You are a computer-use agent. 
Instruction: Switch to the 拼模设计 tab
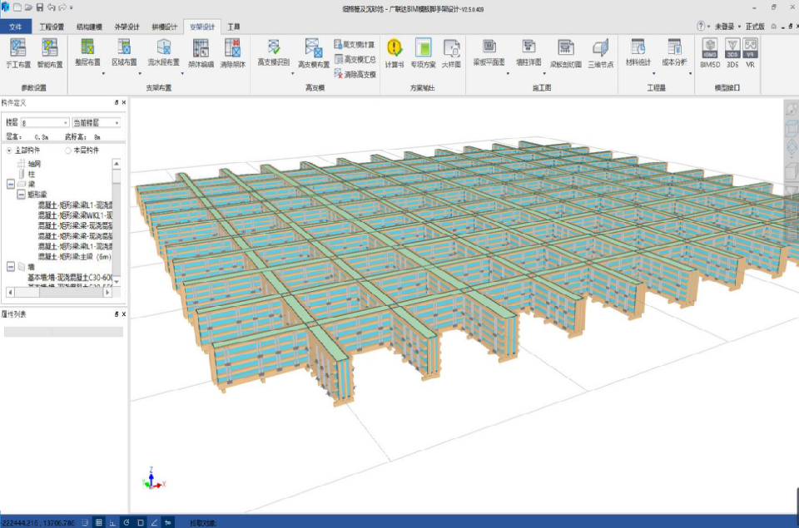pos(165,27)
